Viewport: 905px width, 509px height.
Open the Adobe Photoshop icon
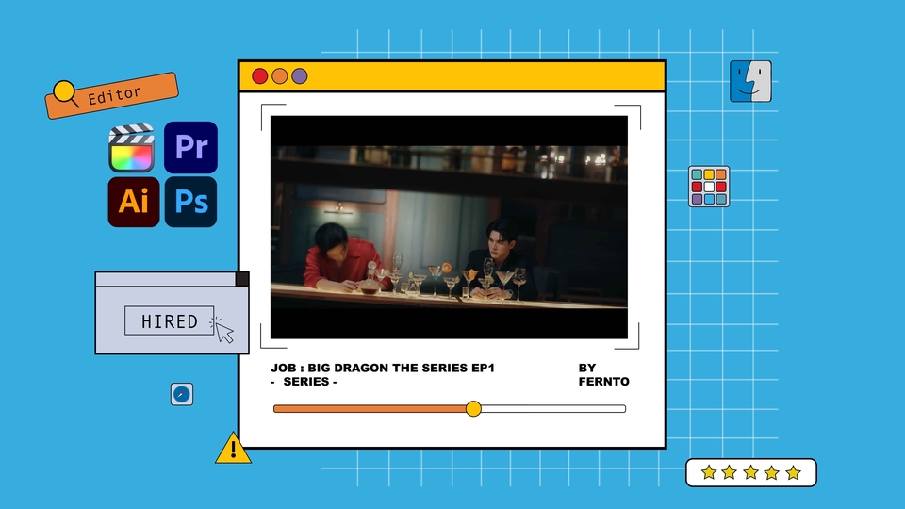[x=191, y=202]
